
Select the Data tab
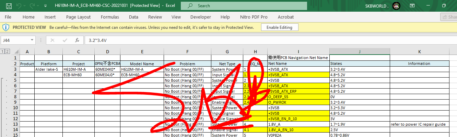pyautogui.click(x=133, y=17)
